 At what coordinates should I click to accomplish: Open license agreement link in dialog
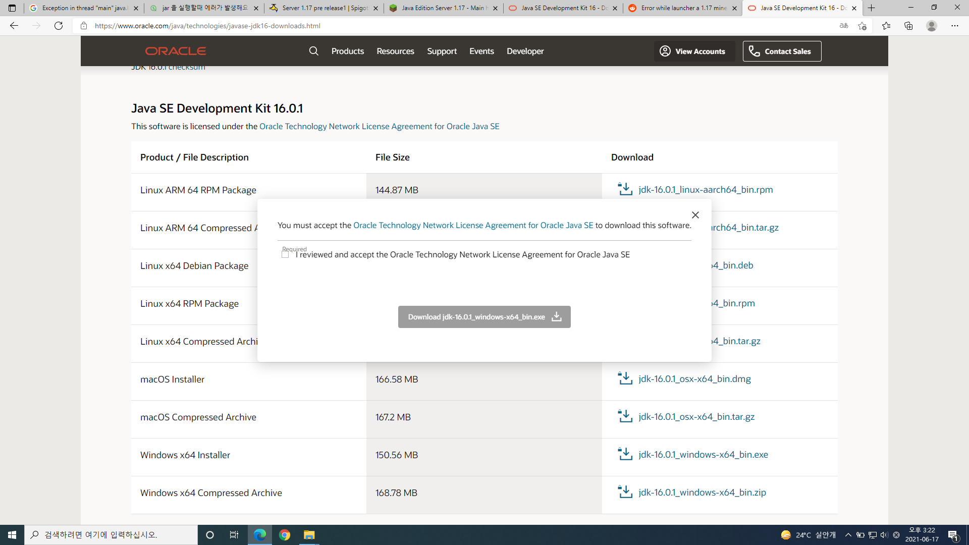tap(473, 225)
